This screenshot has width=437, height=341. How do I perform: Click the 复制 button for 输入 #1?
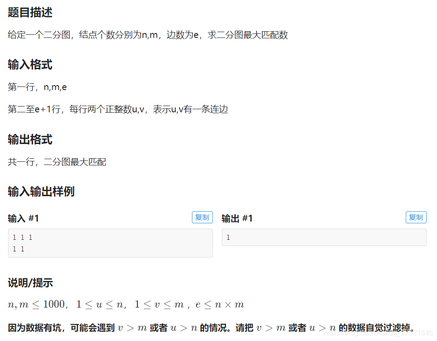(202, 218)
